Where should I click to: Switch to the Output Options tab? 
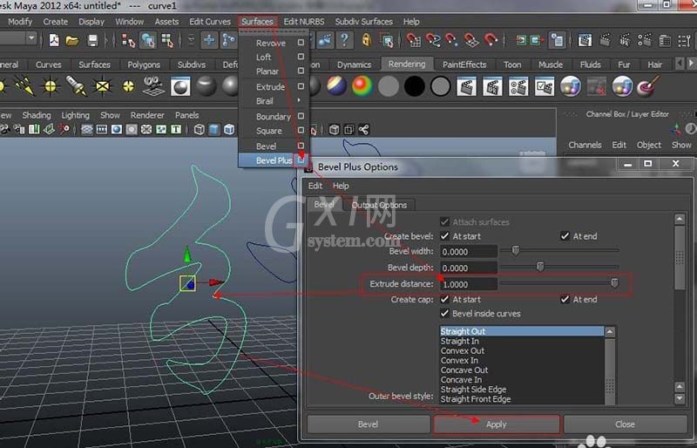(x=379, y=205)
